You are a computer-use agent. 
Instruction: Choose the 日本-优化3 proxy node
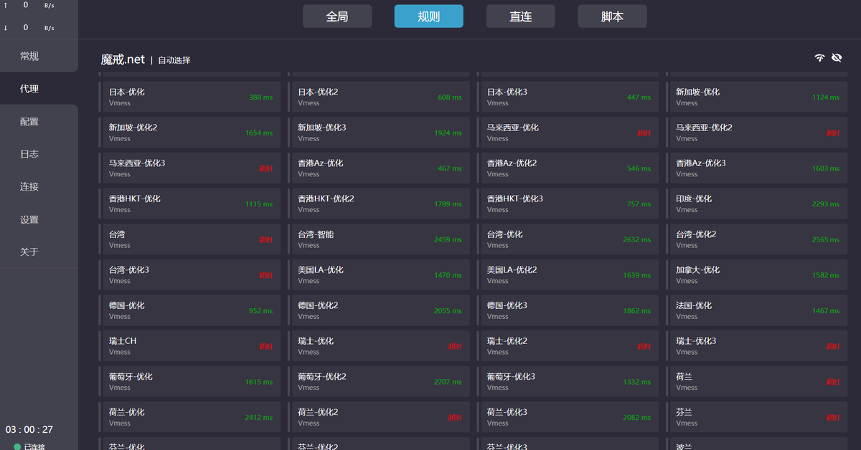point(568,97)
